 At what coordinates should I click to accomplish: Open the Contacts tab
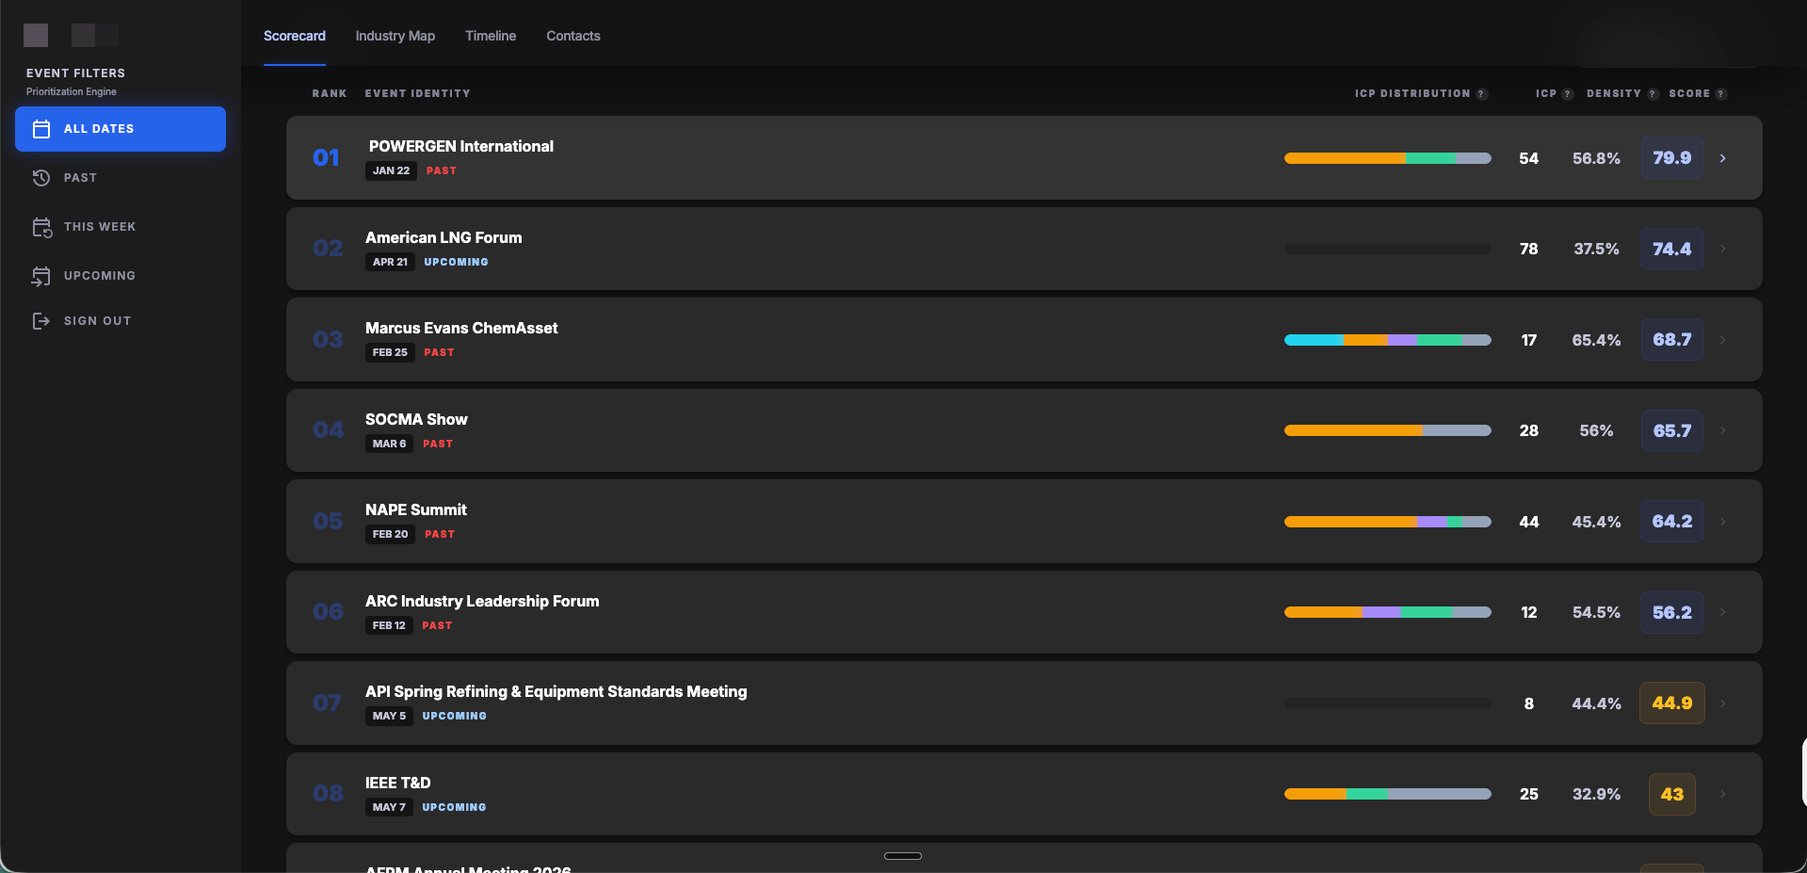[x=573, y=36]
